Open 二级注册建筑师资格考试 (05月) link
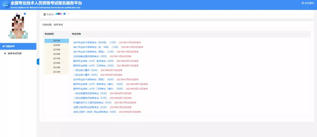This screenshot has width=317, height=137. click(90, 98)
